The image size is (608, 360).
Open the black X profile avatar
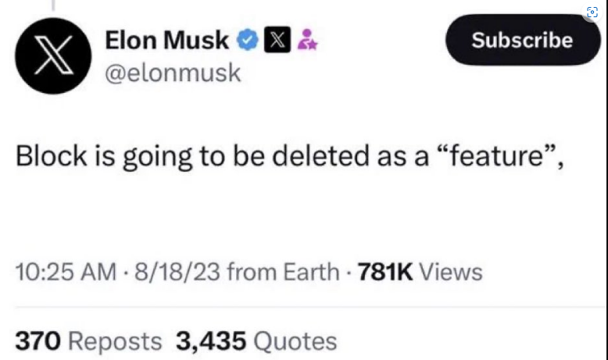pos(53,55)
